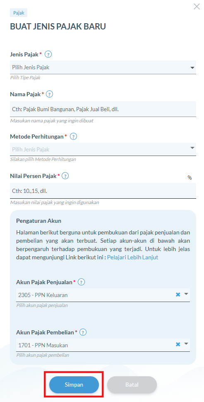Focus the Nama Pajak text field

[103, 109]
